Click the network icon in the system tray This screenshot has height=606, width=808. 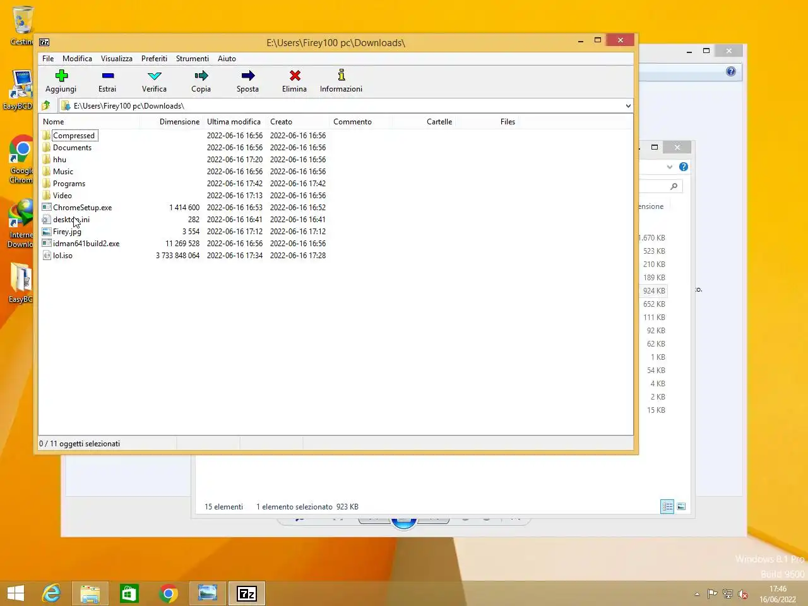[728, 593]
